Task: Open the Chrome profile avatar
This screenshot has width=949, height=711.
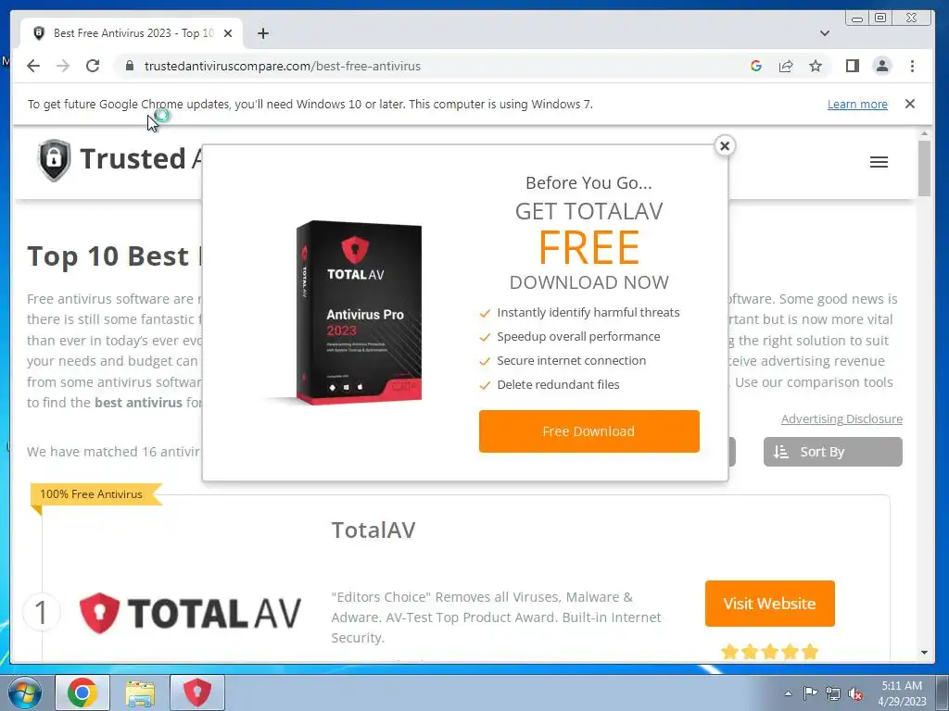Action: pyautogui.click(x=882, y=66)
